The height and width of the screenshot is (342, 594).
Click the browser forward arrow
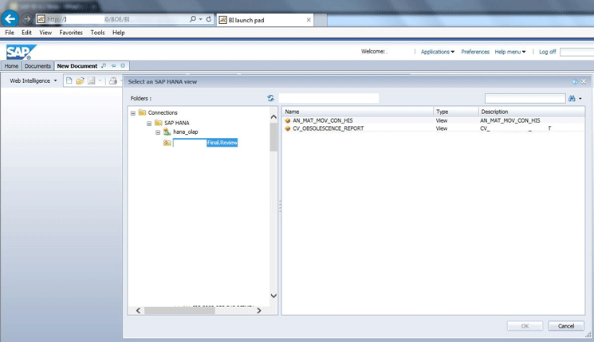coord(27,18)
